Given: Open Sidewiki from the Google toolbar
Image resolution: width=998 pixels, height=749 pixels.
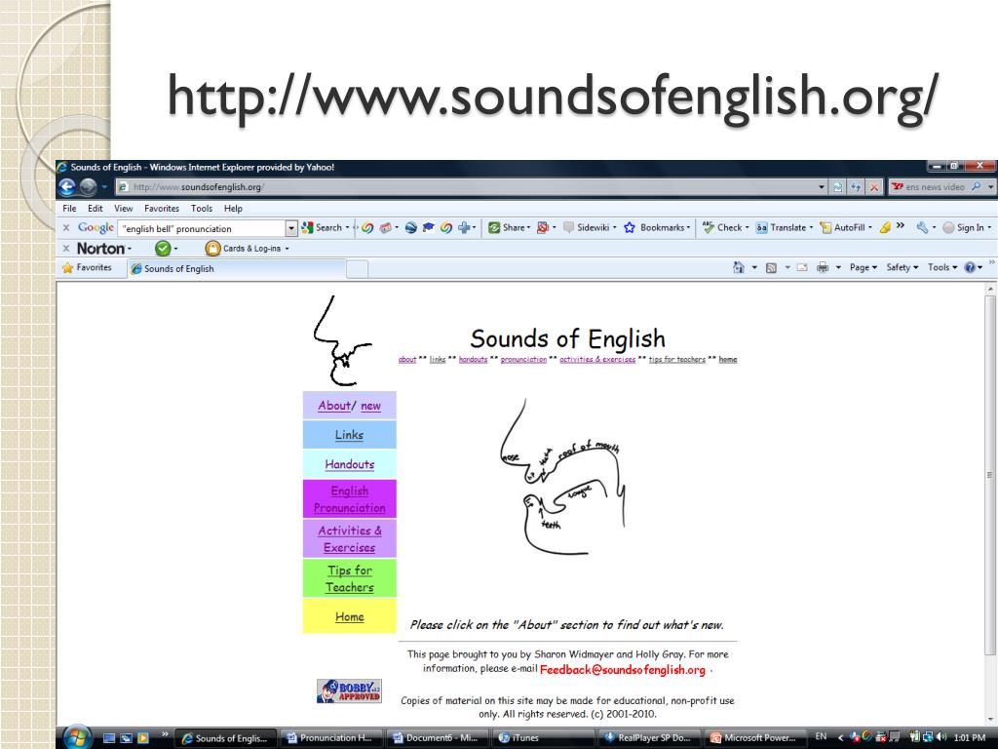Looking at the screenshot, I should [x=589, y=227].
